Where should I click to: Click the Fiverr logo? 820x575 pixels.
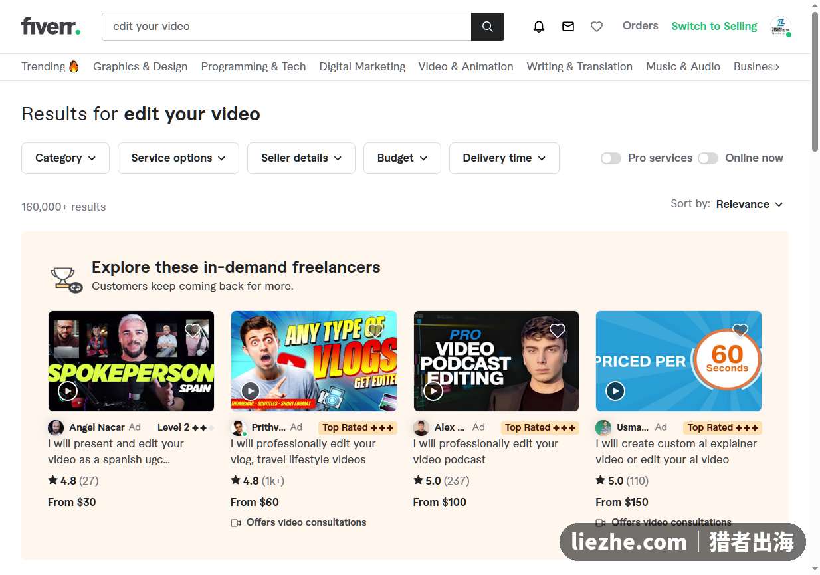(51, 26)
